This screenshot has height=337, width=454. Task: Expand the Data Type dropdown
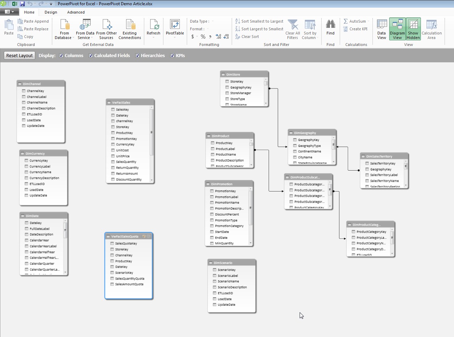213,21
